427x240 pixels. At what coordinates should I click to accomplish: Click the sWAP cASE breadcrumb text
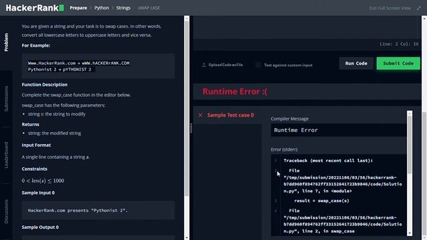149,8
